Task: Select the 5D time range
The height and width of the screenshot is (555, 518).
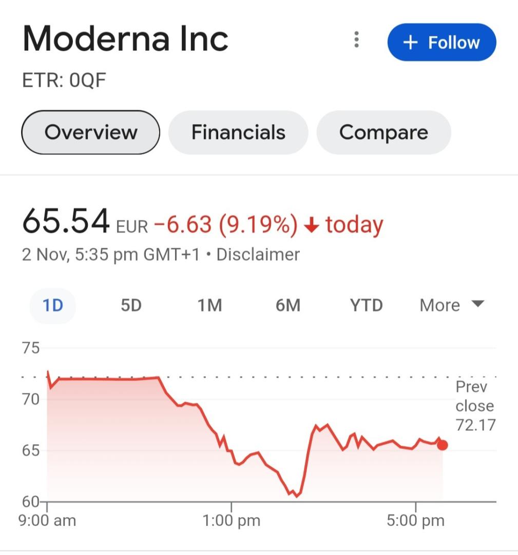Action: (x=131, y=306)
